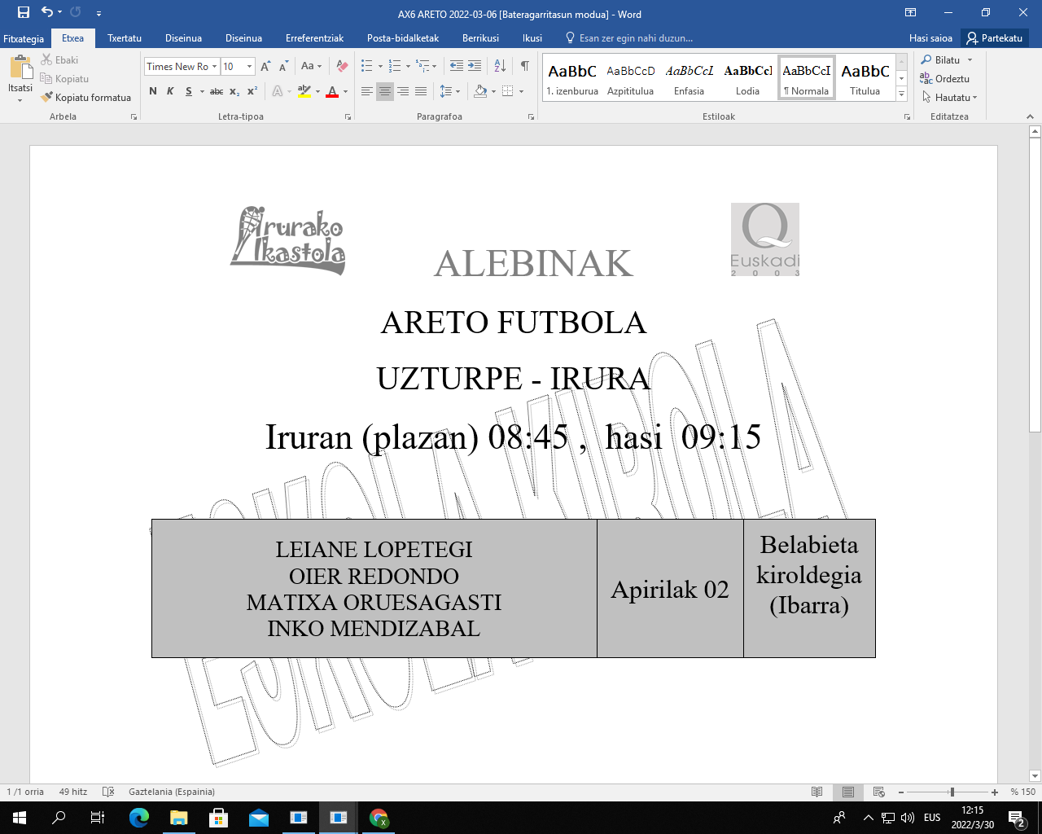Viewport: 1042px width, 834px height.
Task: Switch to Berrikusi tab
Action: 480,38
